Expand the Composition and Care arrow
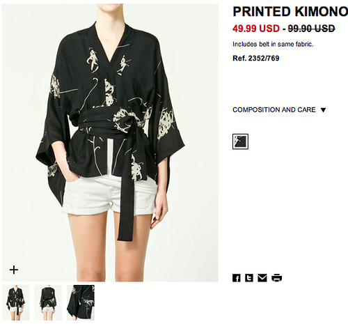 324,110
